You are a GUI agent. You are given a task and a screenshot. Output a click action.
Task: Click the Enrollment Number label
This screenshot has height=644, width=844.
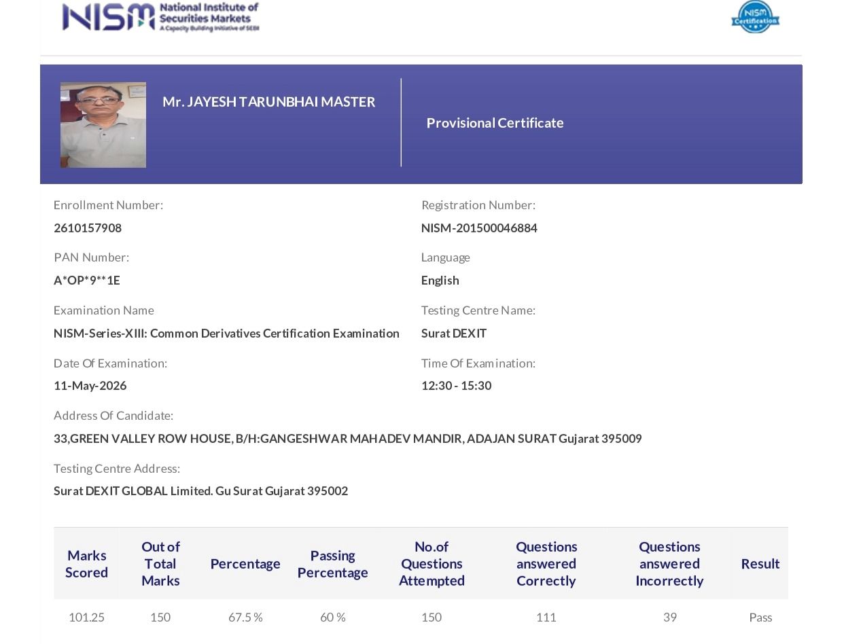(108, 205)
